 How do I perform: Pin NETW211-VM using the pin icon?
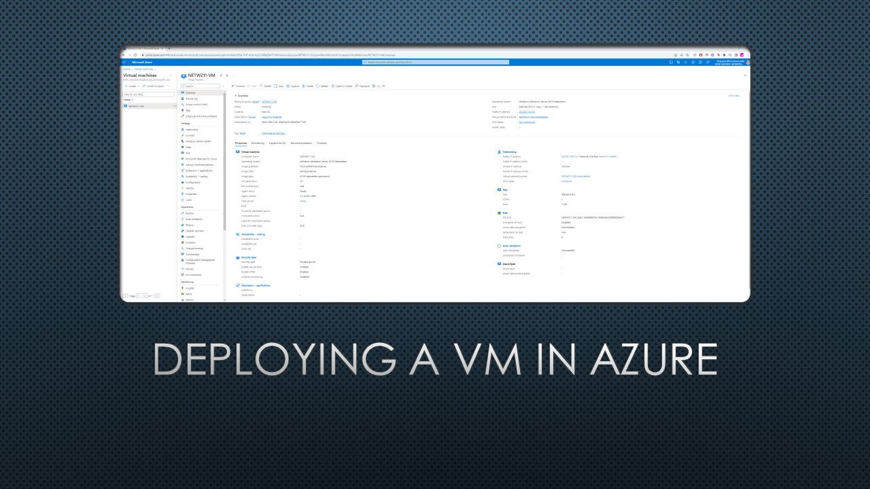(221, 75)
